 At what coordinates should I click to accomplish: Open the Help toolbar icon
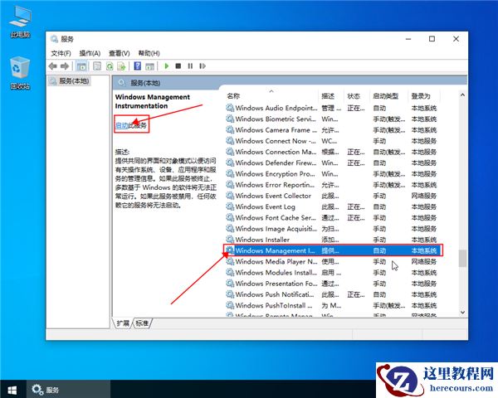[138, 66]
